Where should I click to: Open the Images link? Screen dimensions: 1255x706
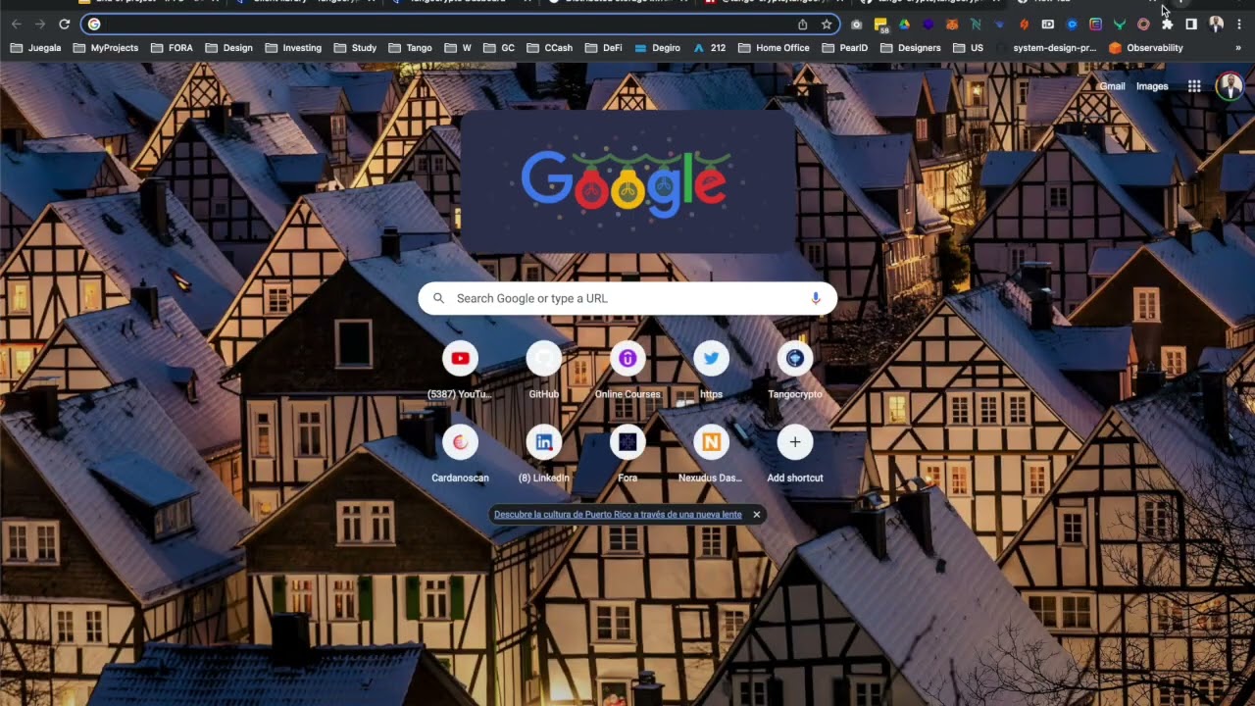pos(1152,86)
